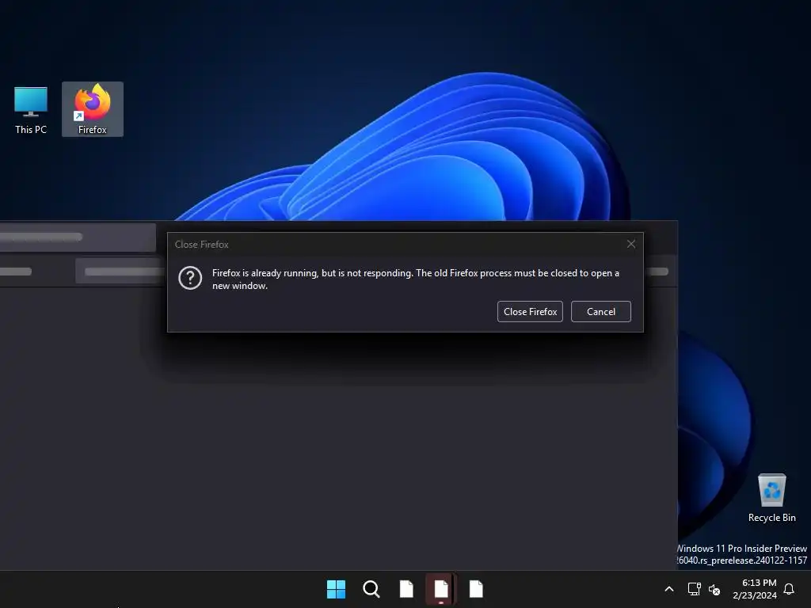Click the Close Firefox dialog title text
The image size is (811, 608).
202,245
